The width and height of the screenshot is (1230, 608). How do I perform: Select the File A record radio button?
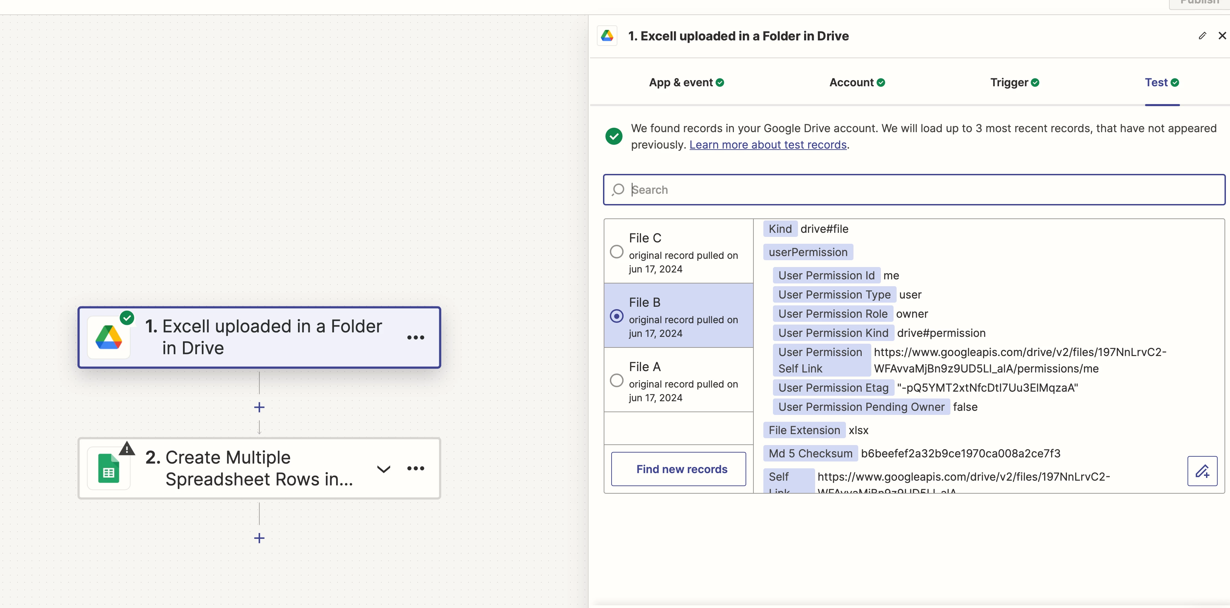point(616,380)
